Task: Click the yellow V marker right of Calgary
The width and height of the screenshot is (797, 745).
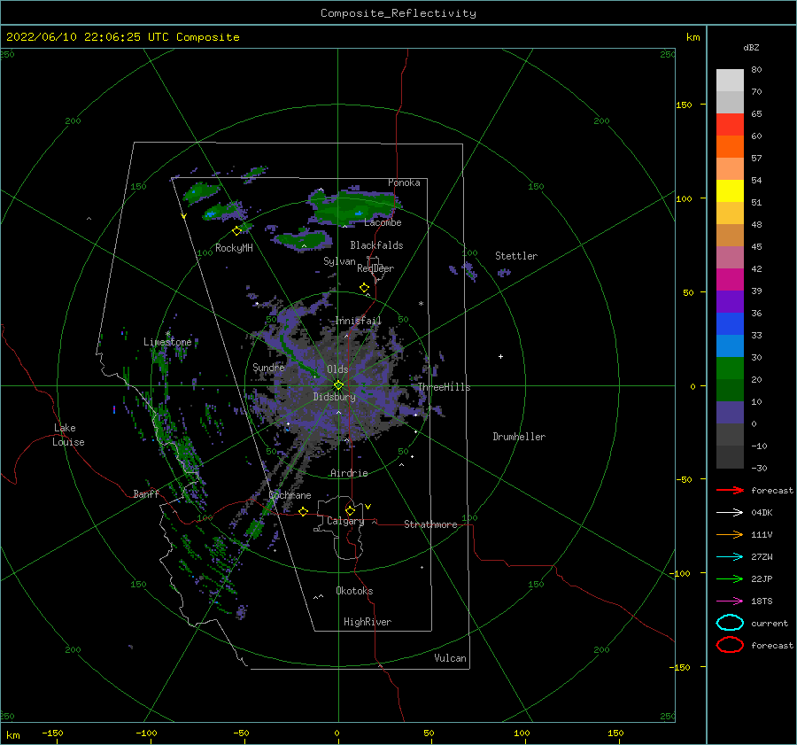Action: [368, 507]
